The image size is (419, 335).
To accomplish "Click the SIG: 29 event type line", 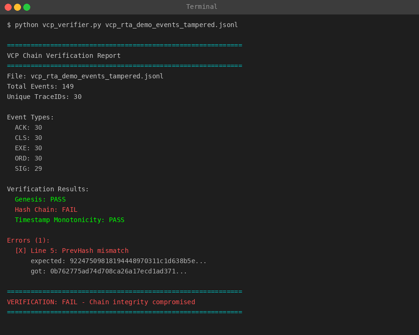I will (x=28, y=168).
